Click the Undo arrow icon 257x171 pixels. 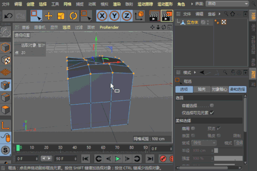click(8, 16)
